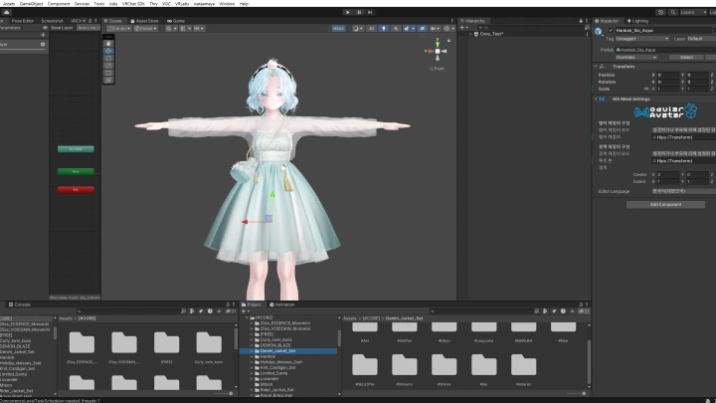
Task: Open the Console tab
Action: point(20,304)
